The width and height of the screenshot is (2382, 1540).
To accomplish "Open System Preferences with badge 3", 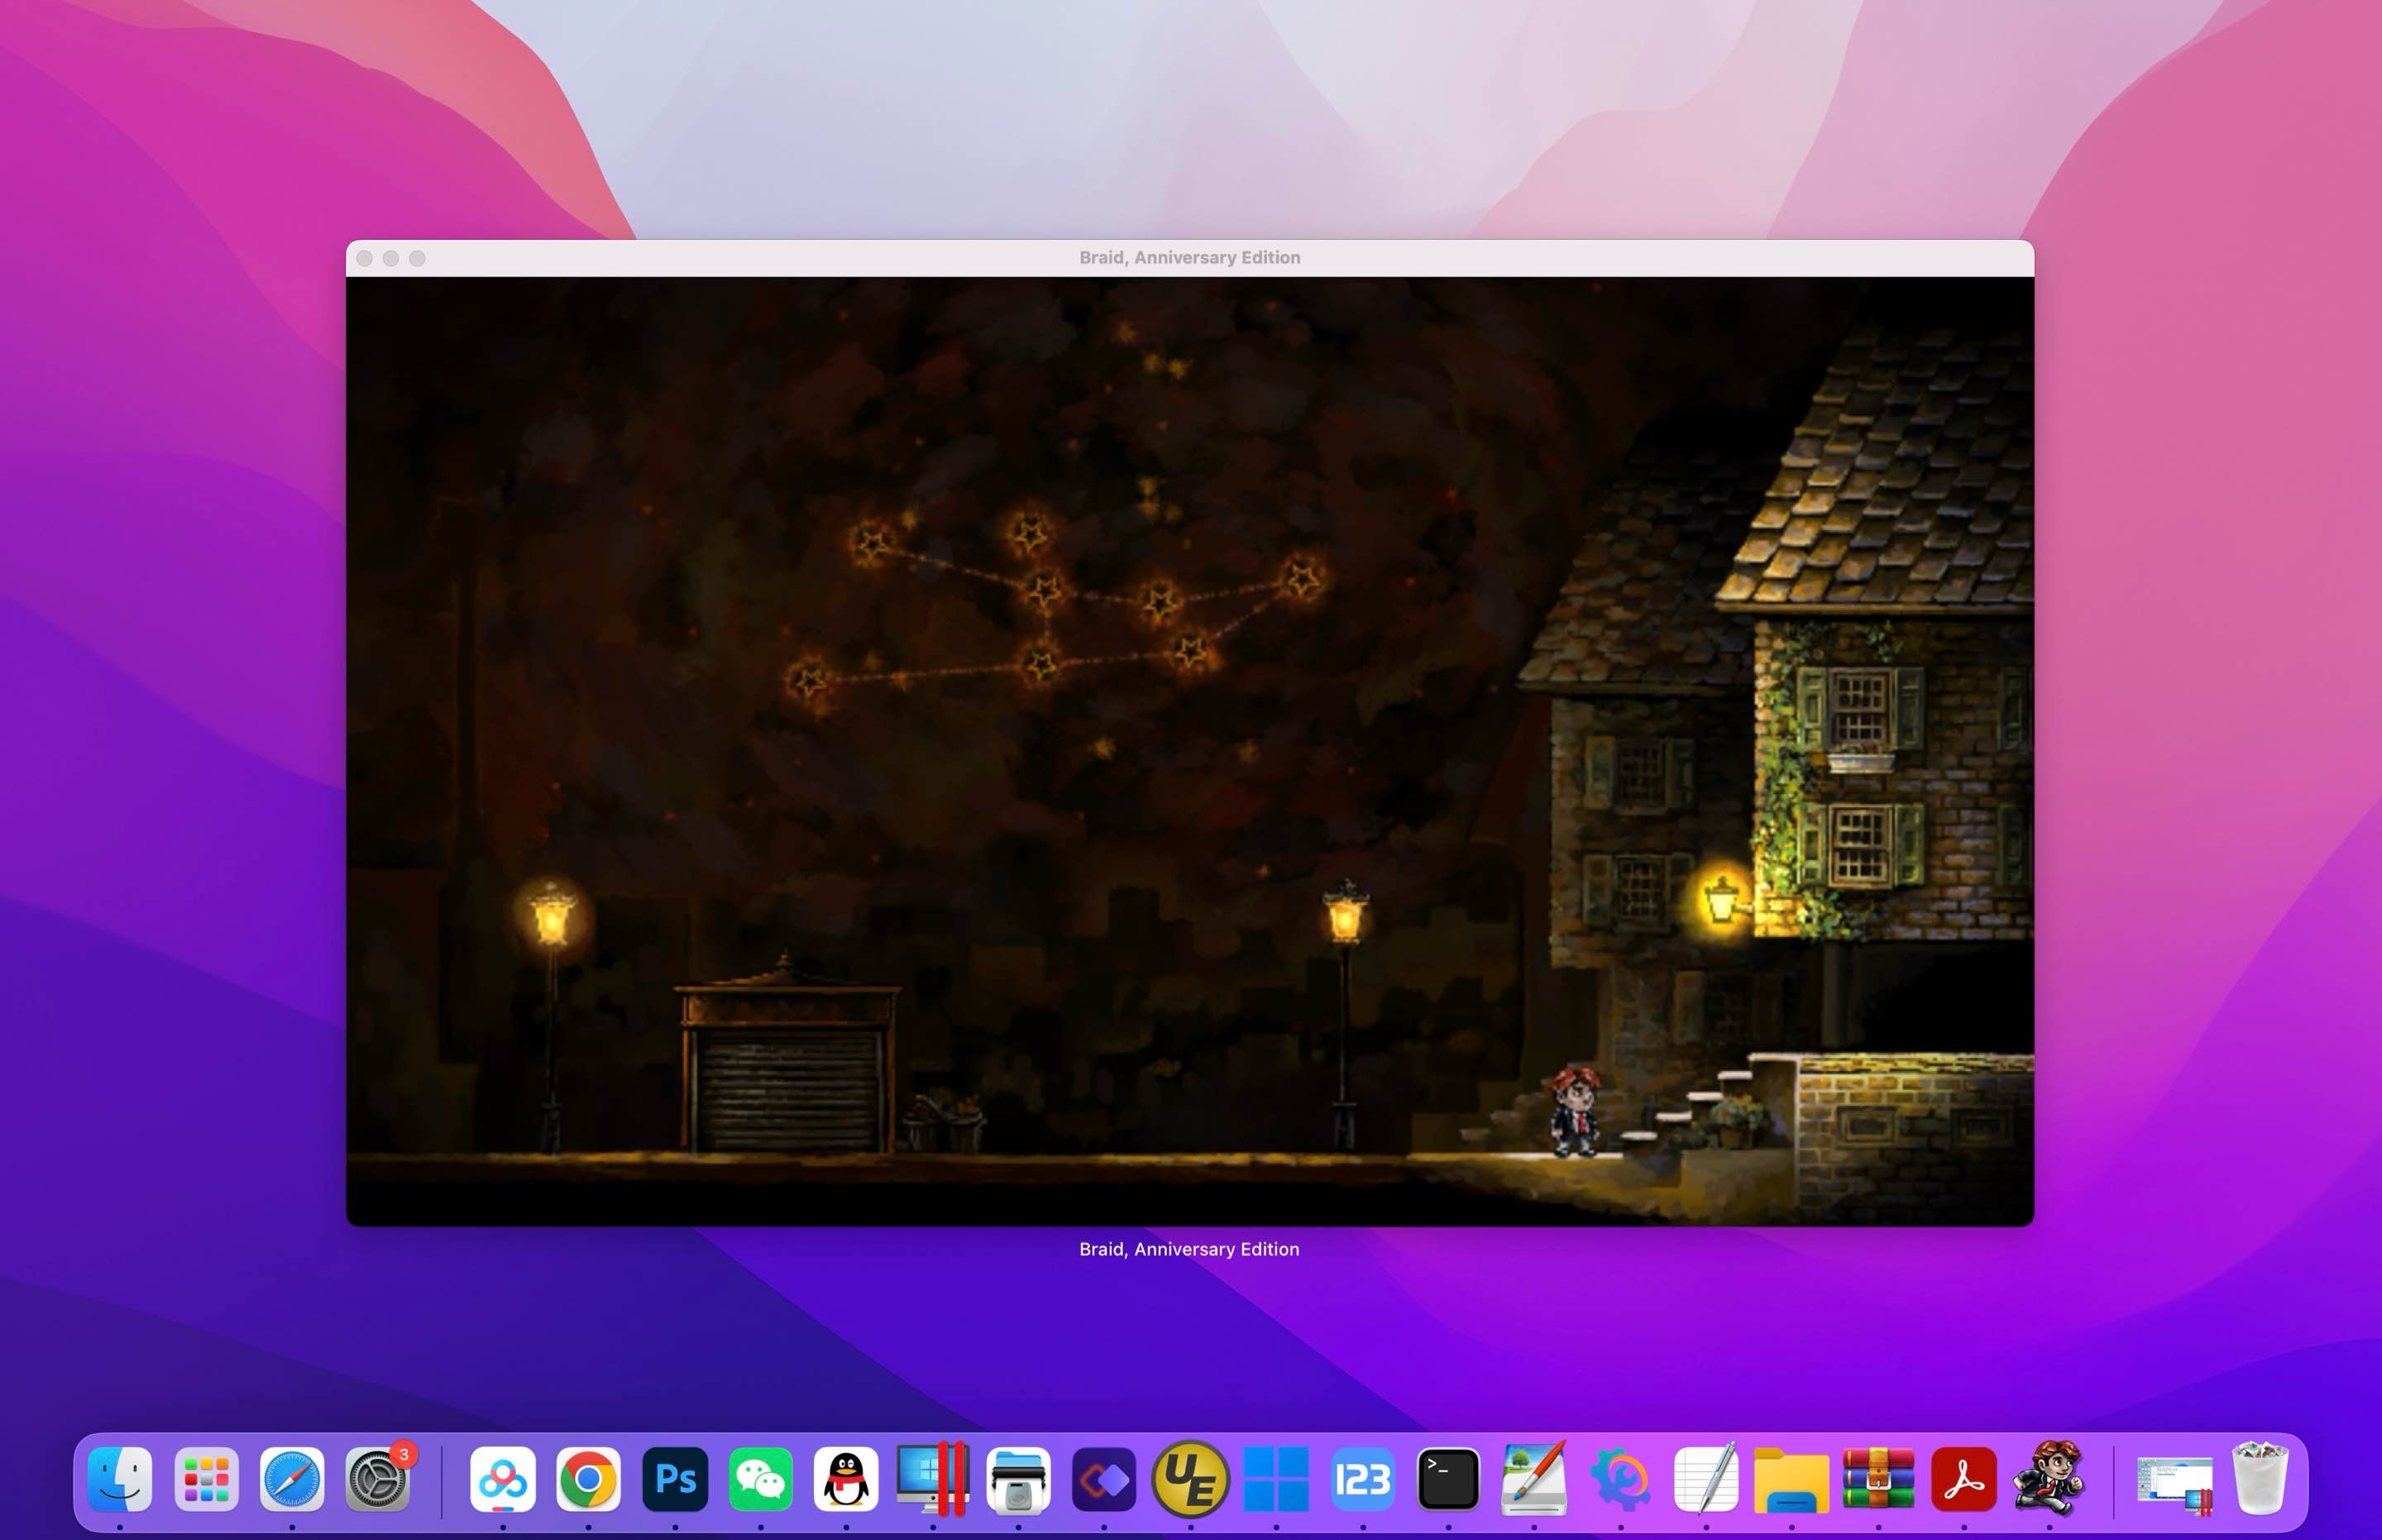I will (378, 1478).
